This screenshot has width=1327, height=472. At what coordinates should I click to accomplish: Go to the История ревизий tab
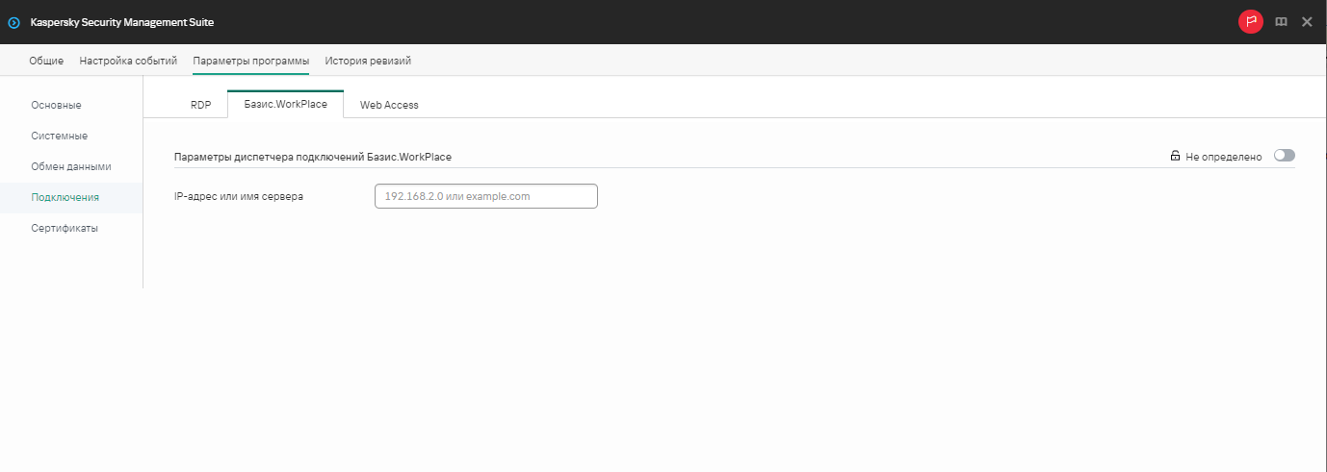pos(368,61)
